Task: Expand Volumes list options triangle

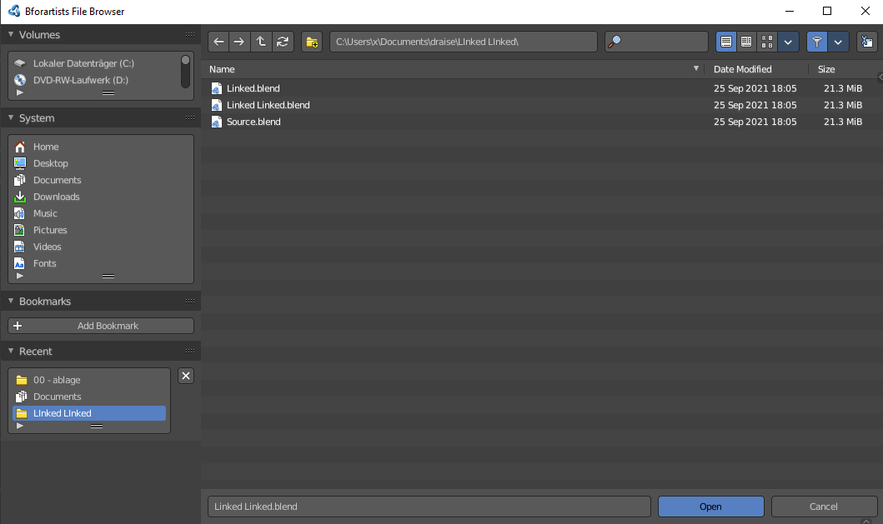Action: tap(20, 92)
